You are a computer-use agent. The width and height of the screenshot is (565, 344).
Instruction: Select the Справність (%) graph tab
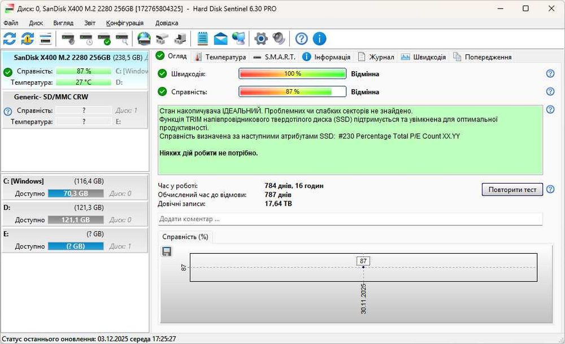(185, 237)
